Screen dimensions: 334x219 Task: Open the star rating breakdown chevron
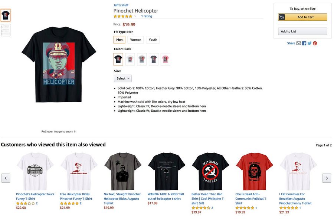(x=135, y=16)
